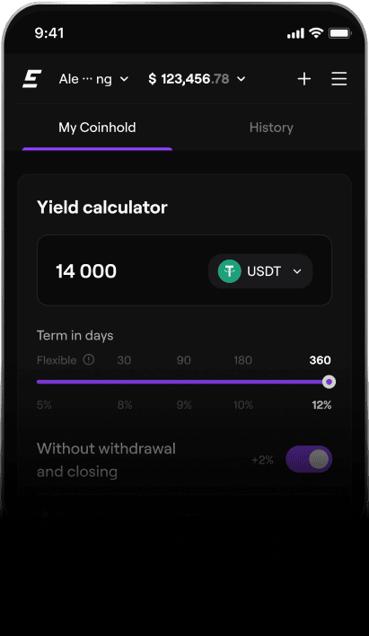
Task: Toggle Without withdrawal and closing switch
Action: pos(309,459)
